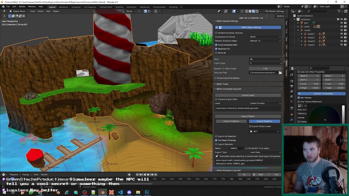This screenshot has width=349, height=196.
Task: Open the Modifiers wrench tab icon
Action: 291,120
